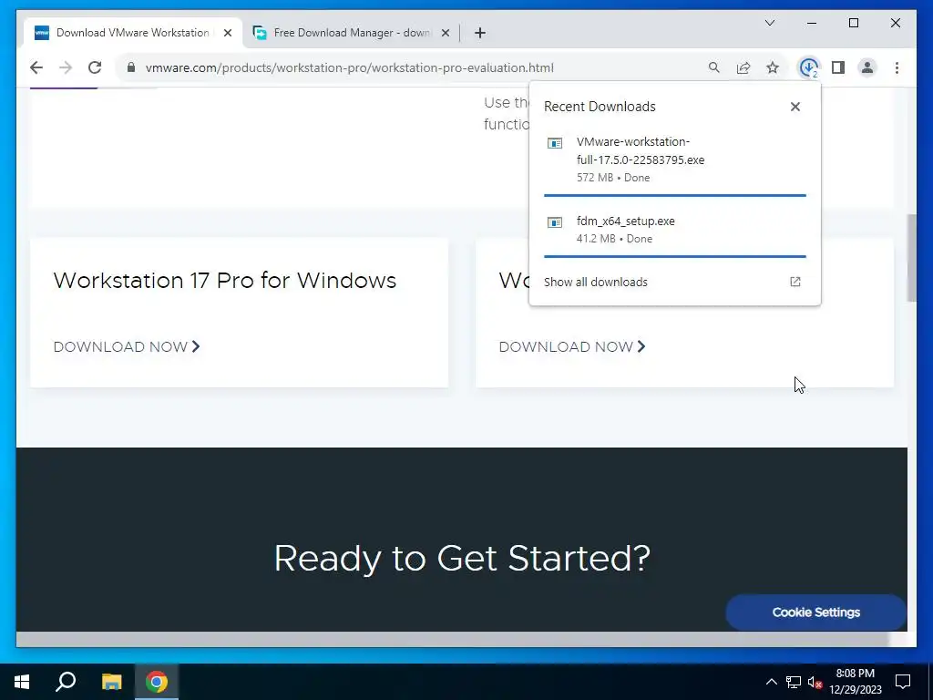Close the Free Download Manager tab
The height and width of the screenshot is (700, 933).
(x=445, y=33)
